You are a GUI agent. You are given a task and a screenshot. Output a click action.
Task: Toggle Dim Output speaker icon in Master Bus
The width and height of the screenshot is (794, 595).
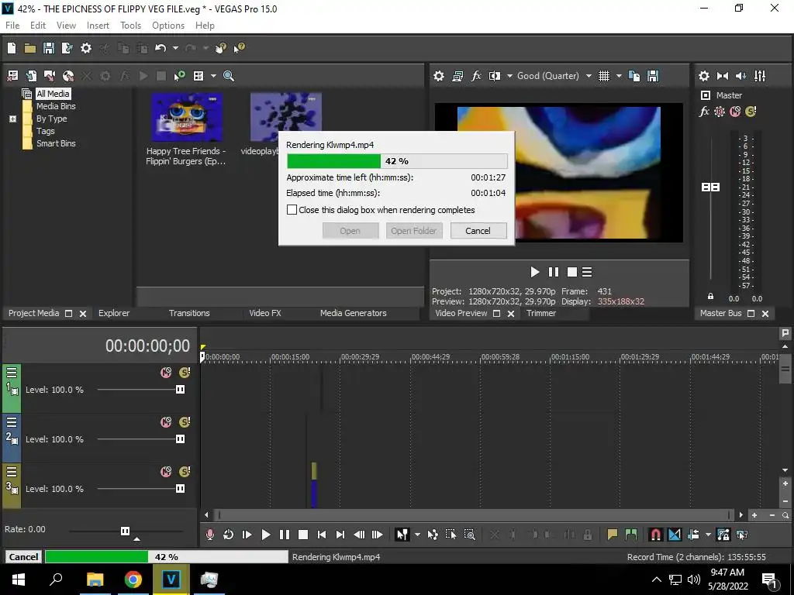[x=741, y=76]
